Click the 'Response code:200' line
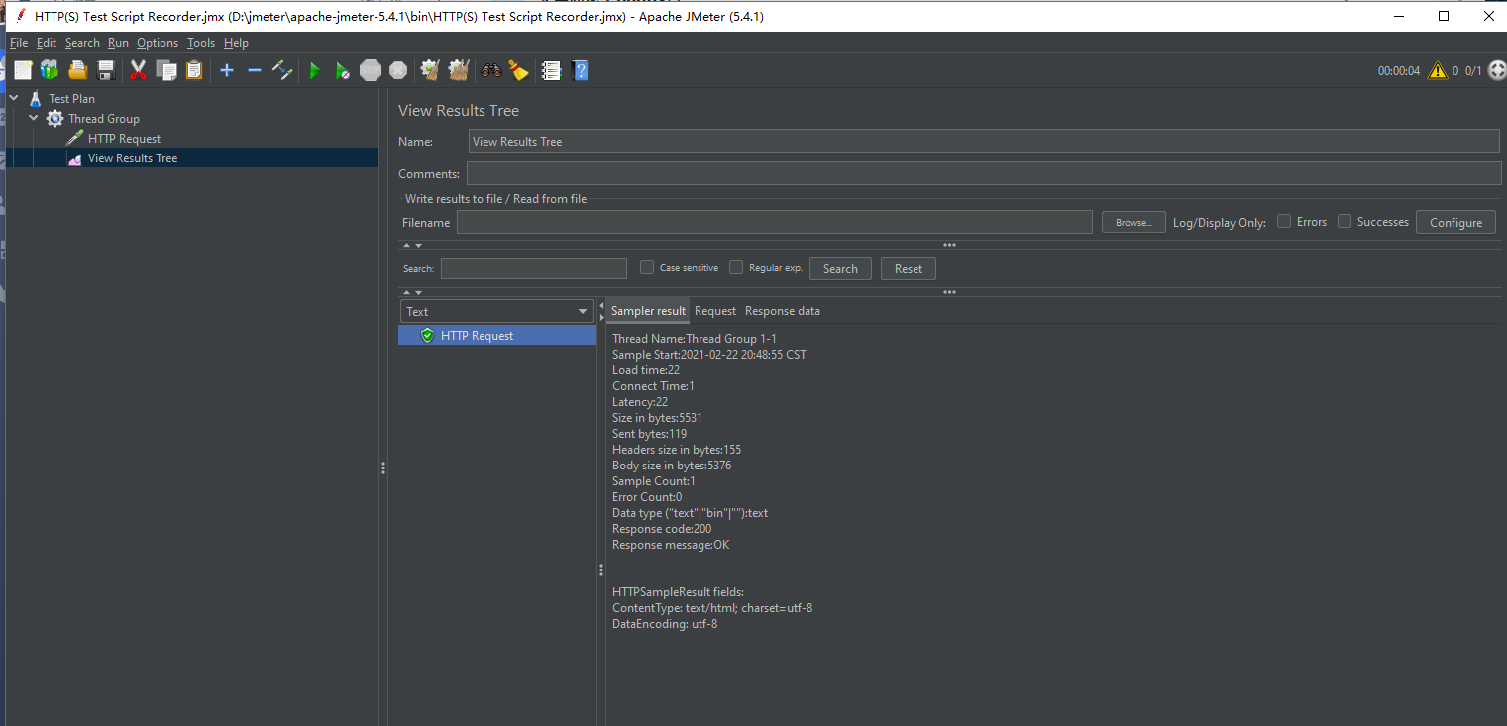Image resolution: width=1507 pixels, height=726 pixels. [662, 529]
